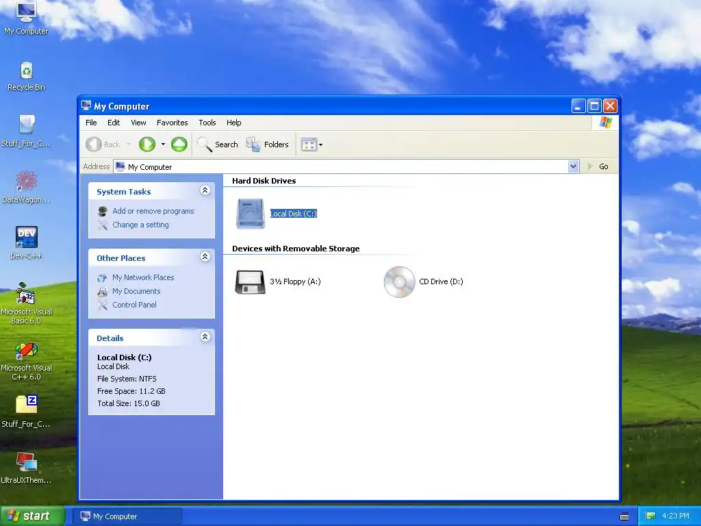Click the keyboard icon in taskbar
The width and height of the screenshot is (701, 526).
tap(624, 516)
